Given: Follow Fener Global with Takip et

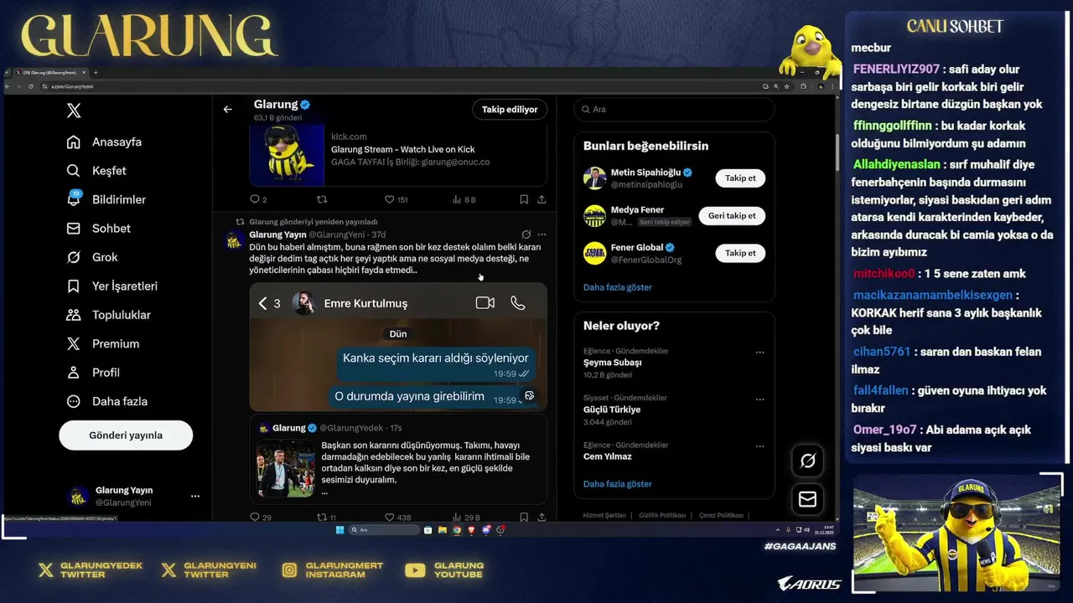Looking at the screenshot, I should (740, 253).
